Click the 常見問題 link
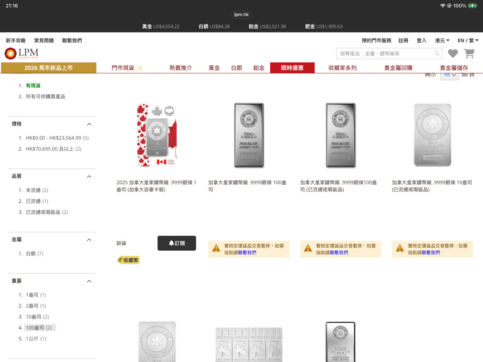 point(44,41)
